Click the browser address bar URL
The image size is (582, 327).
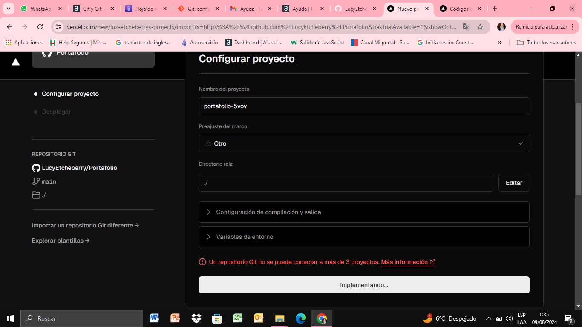pos(262,27)
